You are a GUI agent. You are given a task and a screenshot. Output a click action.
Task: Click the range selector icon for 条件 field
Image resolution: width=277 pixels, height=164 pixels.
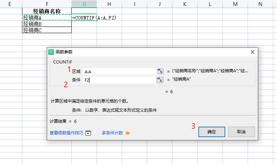pos(160,80)
